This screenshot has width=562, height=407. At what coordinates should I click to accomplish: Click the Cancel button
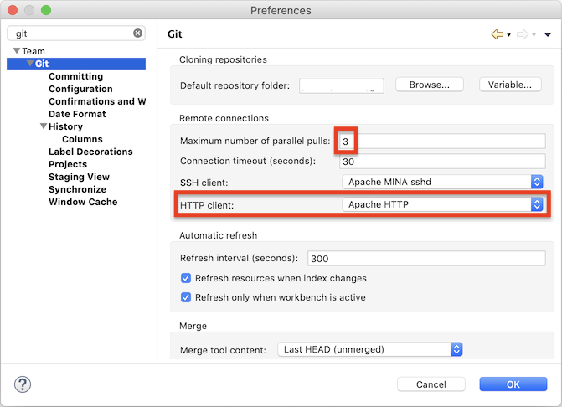point(431,384)
